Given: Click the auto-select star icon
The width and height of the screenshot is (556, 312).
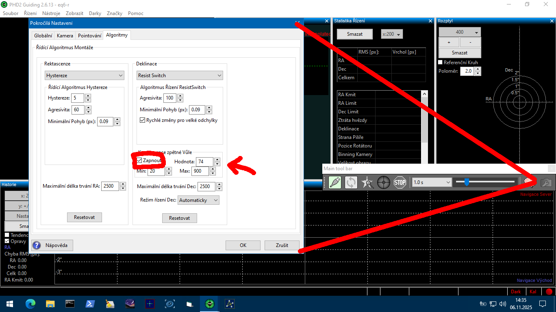Looking at the screenshot, I should [367, 182].
